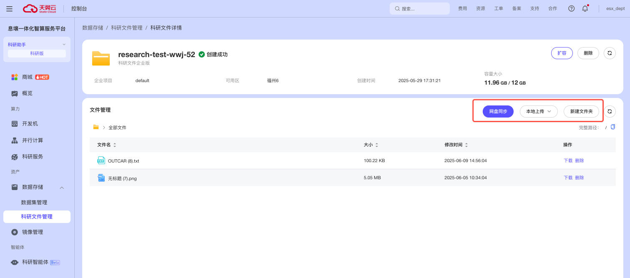Screen dimensions: 630x278
Task: Sort files by 大小 column
Action: (x=377, y=145)
